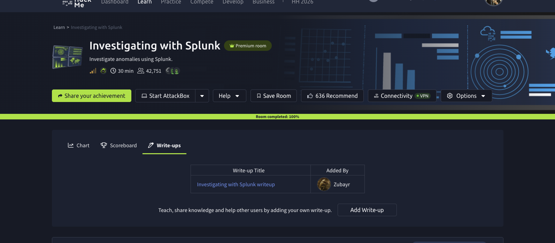Screen dimensions: 555x243
Task: Click the clock icon next to 30 min
Action: pyautogui.click(x=113, y=71)
